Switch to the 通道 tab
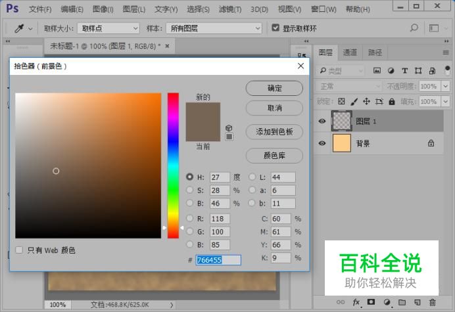 tap(350, 53)
